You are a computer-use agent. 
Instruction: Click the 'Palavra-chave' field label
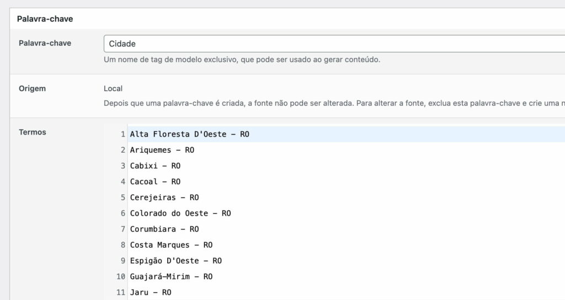(x=45, y=43)
